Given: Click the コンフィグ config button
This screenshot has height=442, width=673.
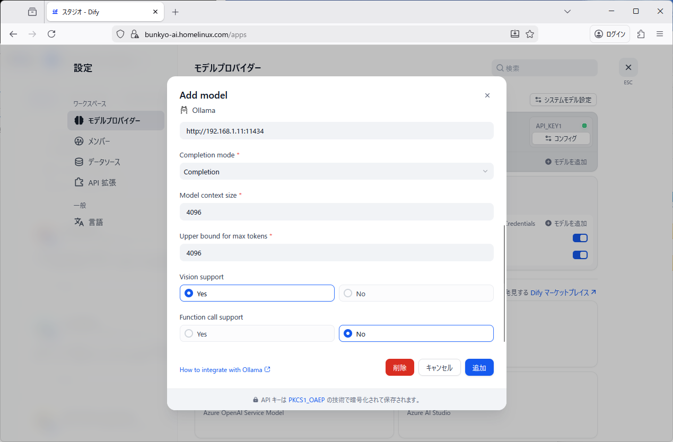Looking at the screenshot, I should pyautogui.click(x=561, y=138).
